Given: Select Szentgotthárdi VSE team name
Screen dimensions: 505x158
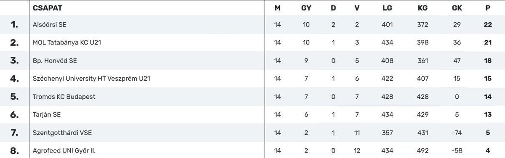Looking at the screenshot, I should pyautogui.click(x=62, y=133).
